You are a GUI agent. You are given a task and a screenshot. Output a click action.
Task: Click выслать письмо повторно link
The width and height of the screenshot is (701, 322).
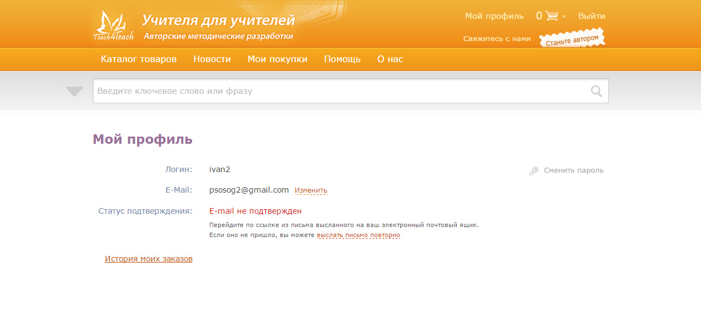[359, 235]
